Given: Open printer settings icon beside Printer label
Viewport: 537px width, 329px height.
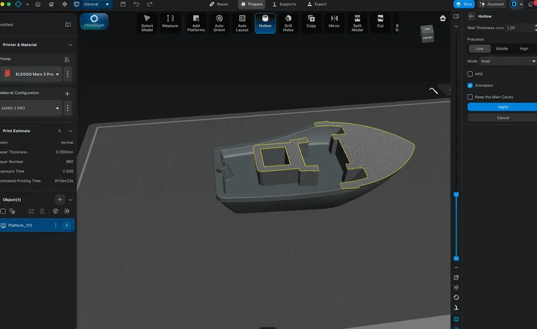Looking at the screenshot, I should click(x=67, y=60).
